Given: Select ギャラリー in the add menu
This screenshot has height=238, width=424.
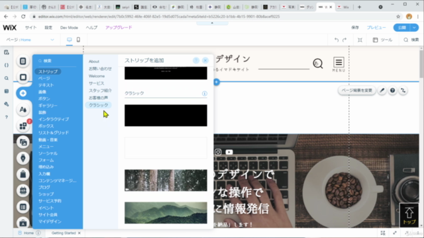Looking at the screenshot, I should 48,106.
